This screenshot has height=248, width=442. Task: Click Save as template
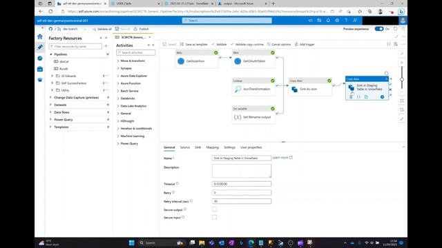click(193, 44)
